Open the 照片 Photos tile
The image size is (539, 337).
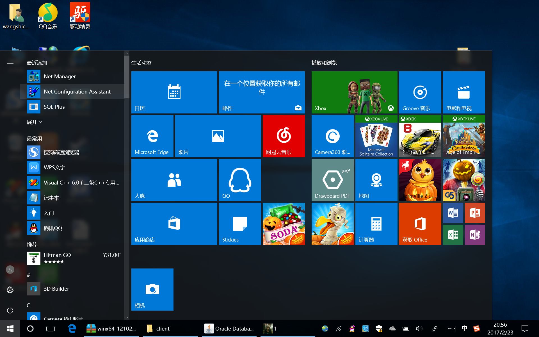click(218, 136)
